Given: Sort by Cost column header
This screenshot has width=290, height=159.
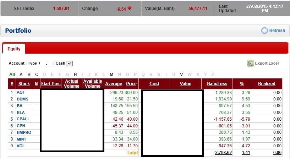Looking at the screenshot, I should pos(154,83).
